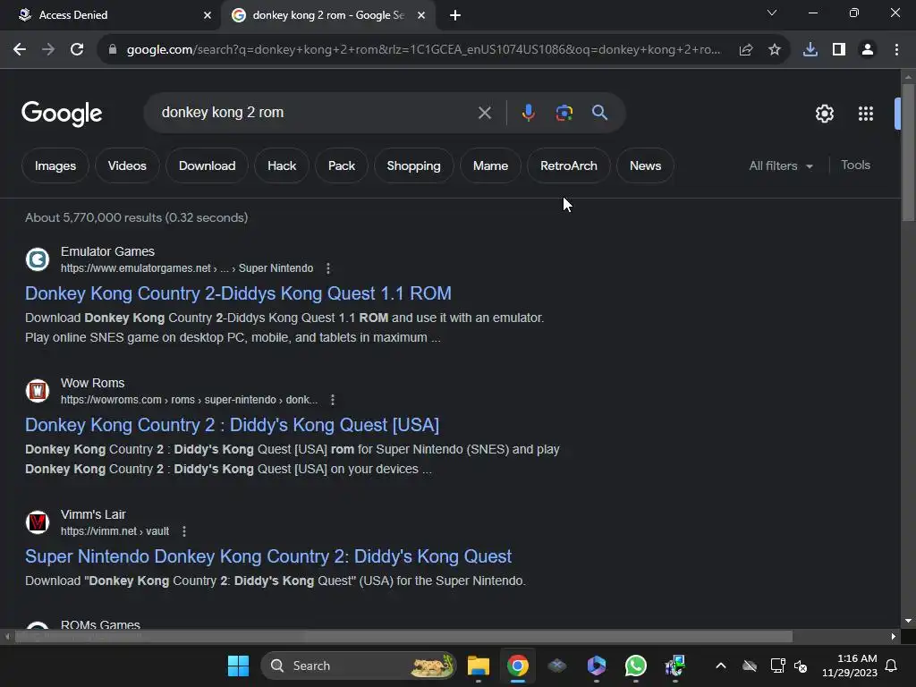This screenshot has width=916, height=687.
Task: Close the Access Denied tab
Action: 208,15
